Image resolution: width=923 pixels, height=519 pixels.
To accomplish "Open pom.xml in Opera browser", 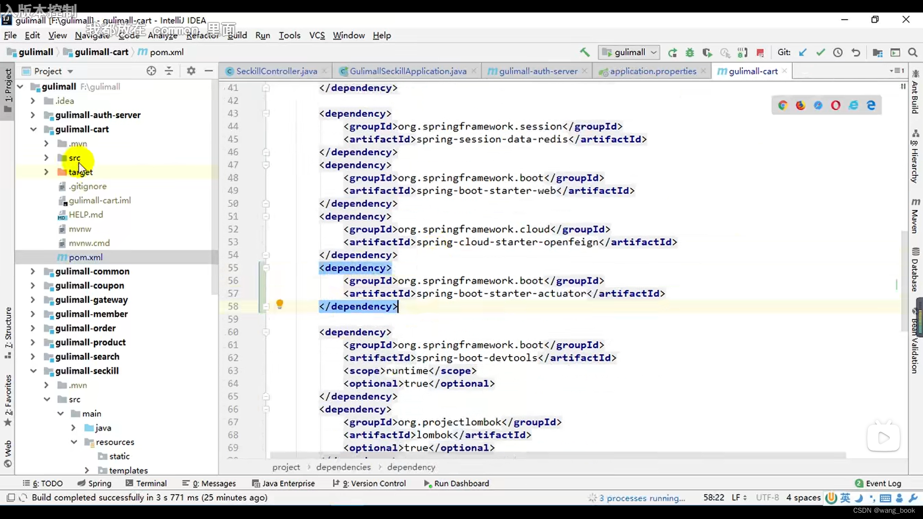I will coord(836,105).
